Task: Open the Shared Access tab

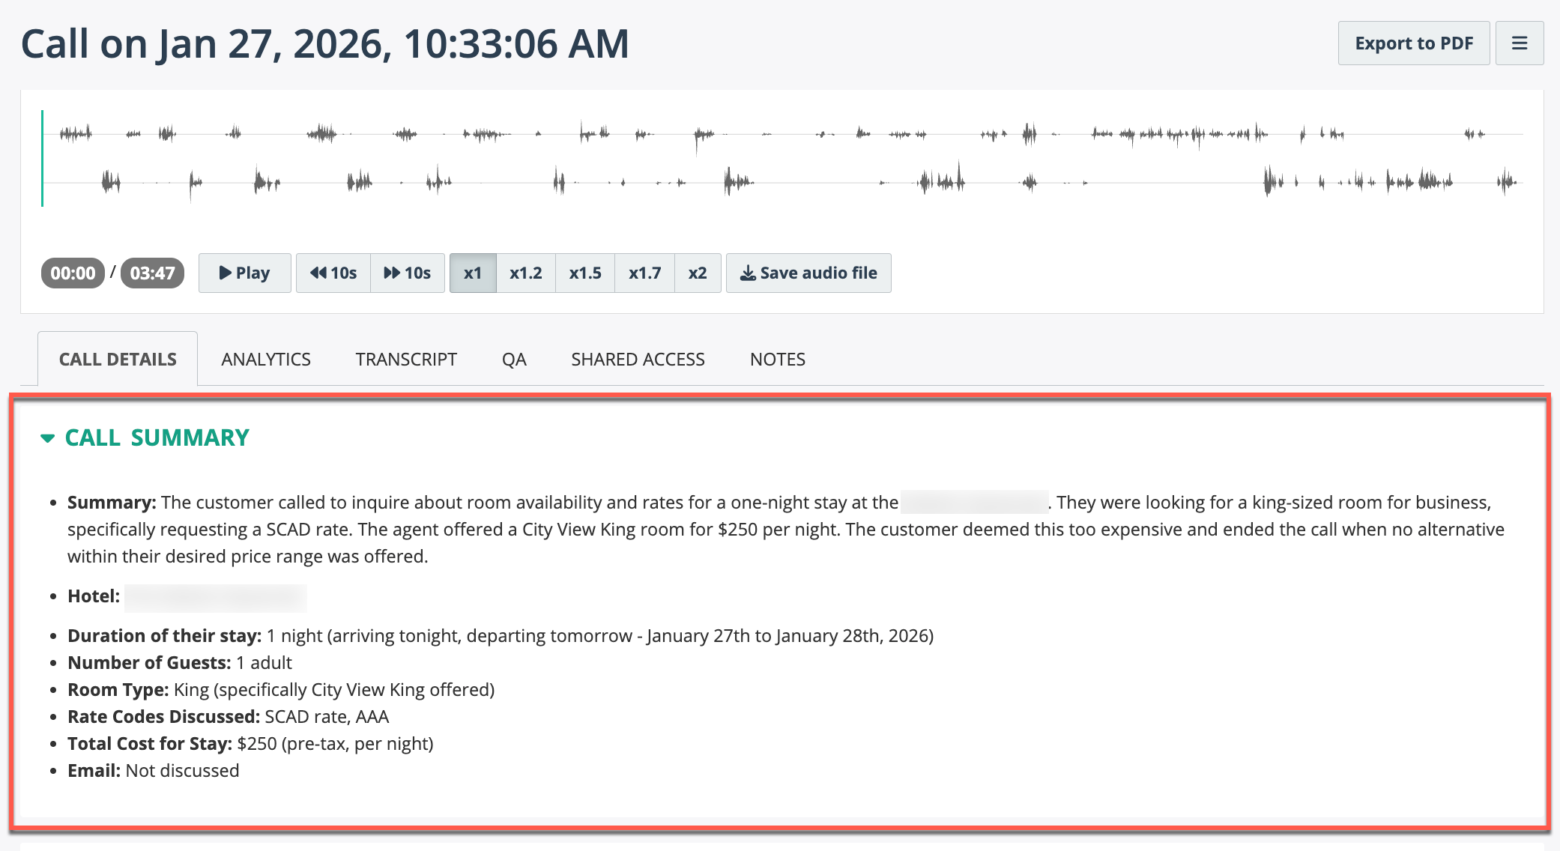Action: [638, 360]
